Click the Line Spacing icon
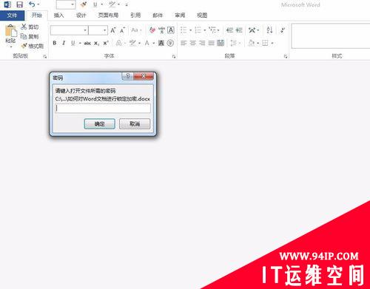The width and height of the screenshot is (370, 289). 233,43
